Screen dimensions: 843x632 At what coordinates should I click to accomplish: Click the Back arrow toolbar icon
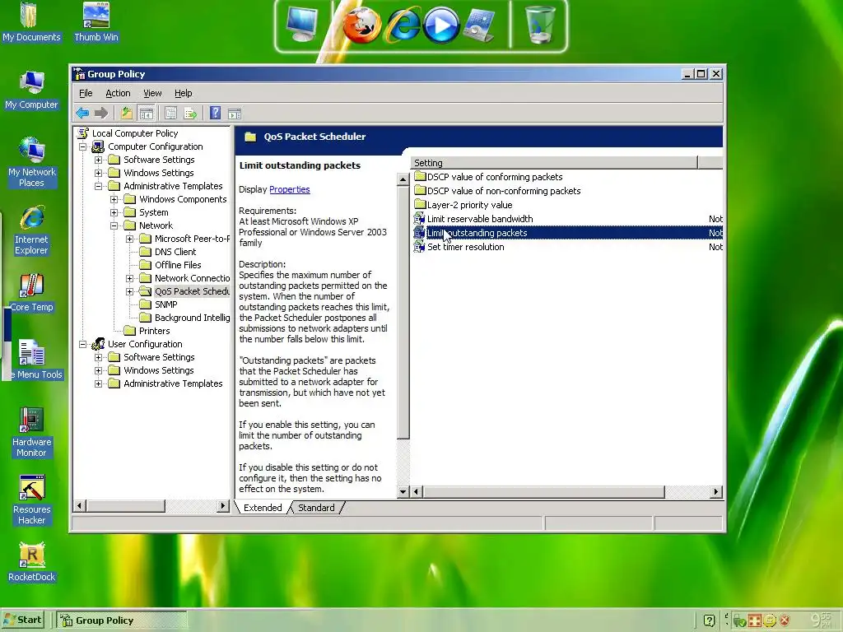point(82,113)
